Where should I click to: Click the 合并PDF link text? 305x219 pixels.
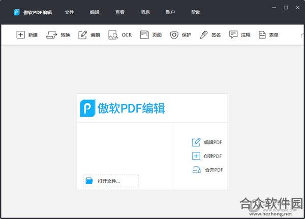tap(214, 170)
